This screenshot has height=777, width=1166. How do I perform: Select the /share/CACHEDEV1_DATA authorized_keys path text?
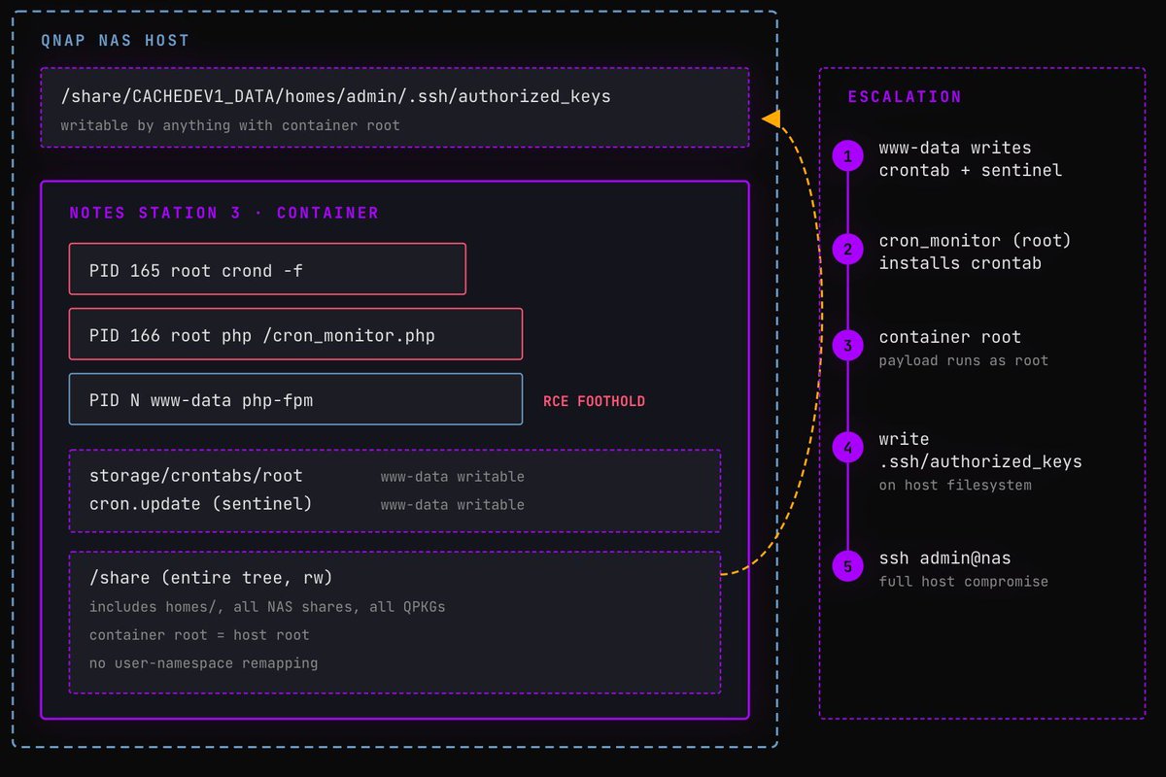335,96
